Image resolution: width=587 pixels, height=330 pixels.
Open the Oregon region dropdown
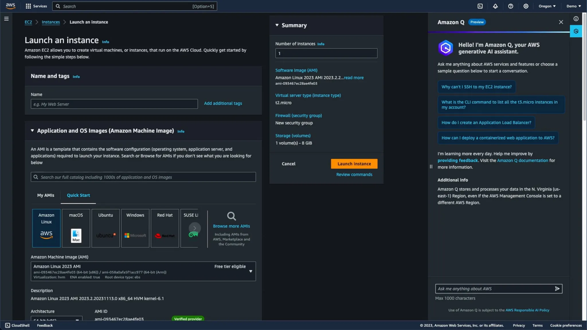[547, 6]
